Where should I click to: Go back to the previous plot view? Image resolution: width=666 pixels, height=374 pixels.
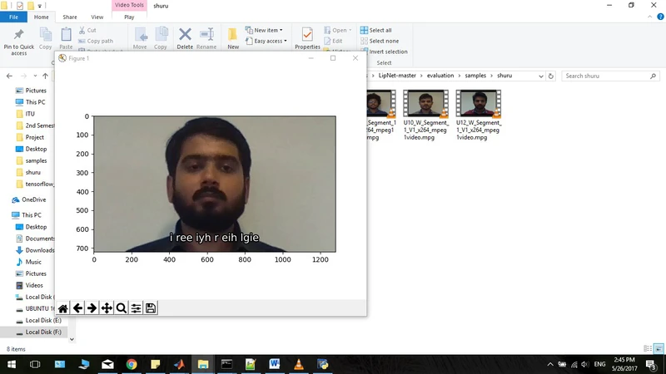click(77, 308)
